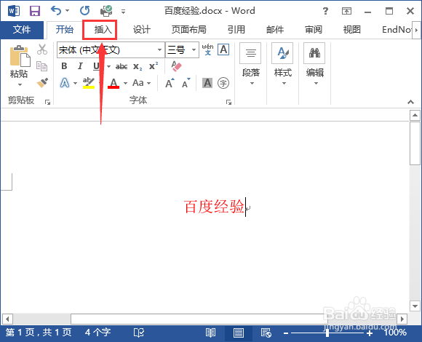Open the 样式 styles gallery
The image size is (422, 342).
(x=282, y=64)
